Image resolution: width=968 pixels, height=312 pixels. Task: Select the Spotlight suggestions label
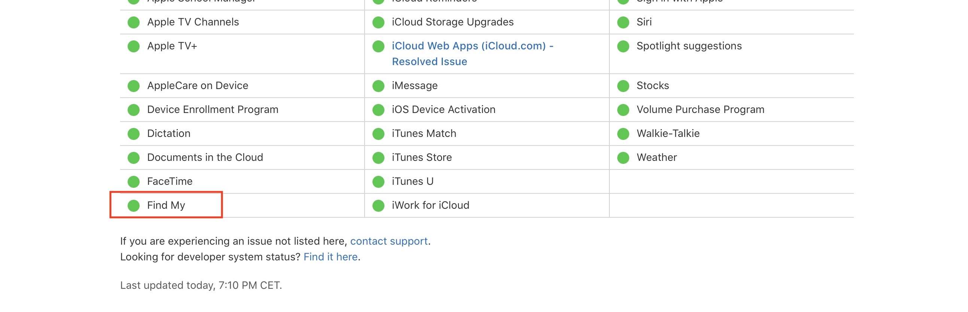point(689,46)
